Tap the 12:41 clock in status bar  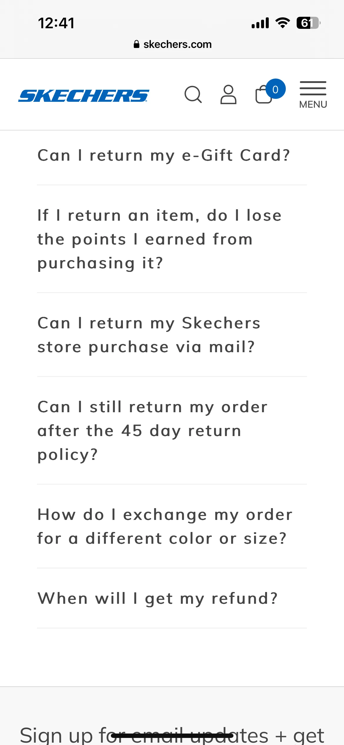[56, 23]
